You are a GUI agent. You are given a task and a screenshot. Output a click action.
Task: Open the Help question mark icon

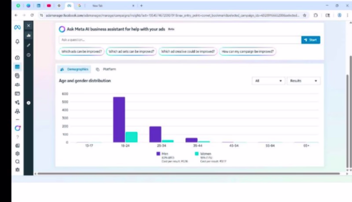click(18, 137)
